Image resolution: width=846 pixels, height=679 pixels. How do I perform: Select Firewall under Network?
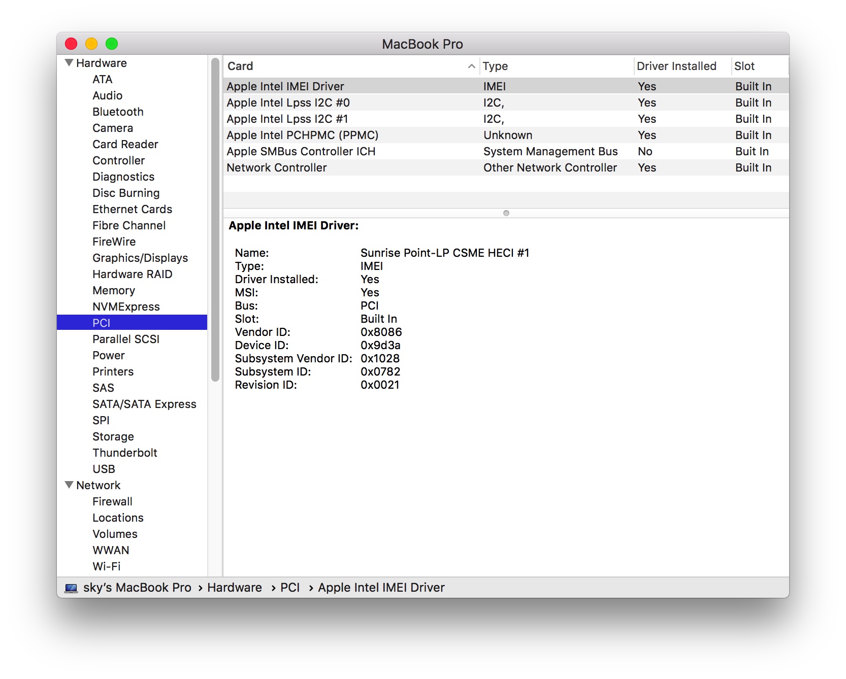point(112,501)
